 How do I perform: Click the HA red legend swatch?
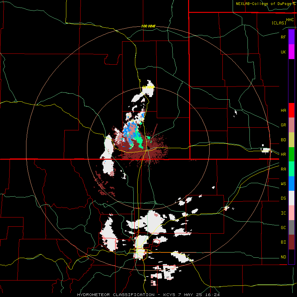pos(291,110)
